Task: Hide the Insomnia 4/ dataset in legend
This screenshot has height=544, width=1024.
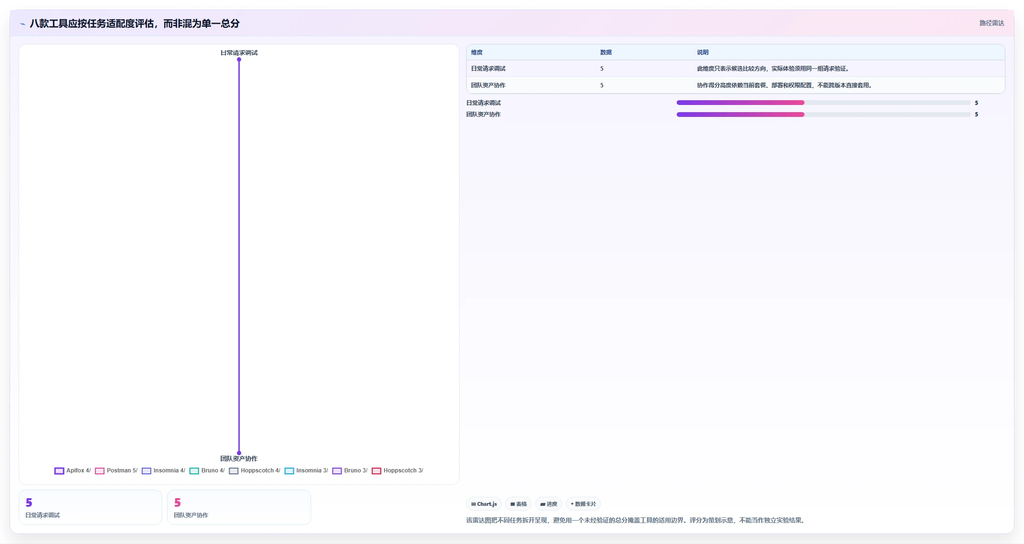Action: (163, 471)
